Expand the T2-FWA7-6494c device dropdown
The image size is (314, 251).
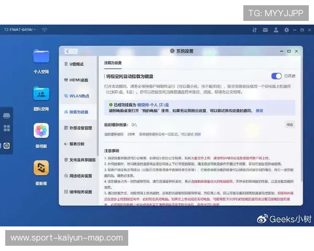(20, 30)
